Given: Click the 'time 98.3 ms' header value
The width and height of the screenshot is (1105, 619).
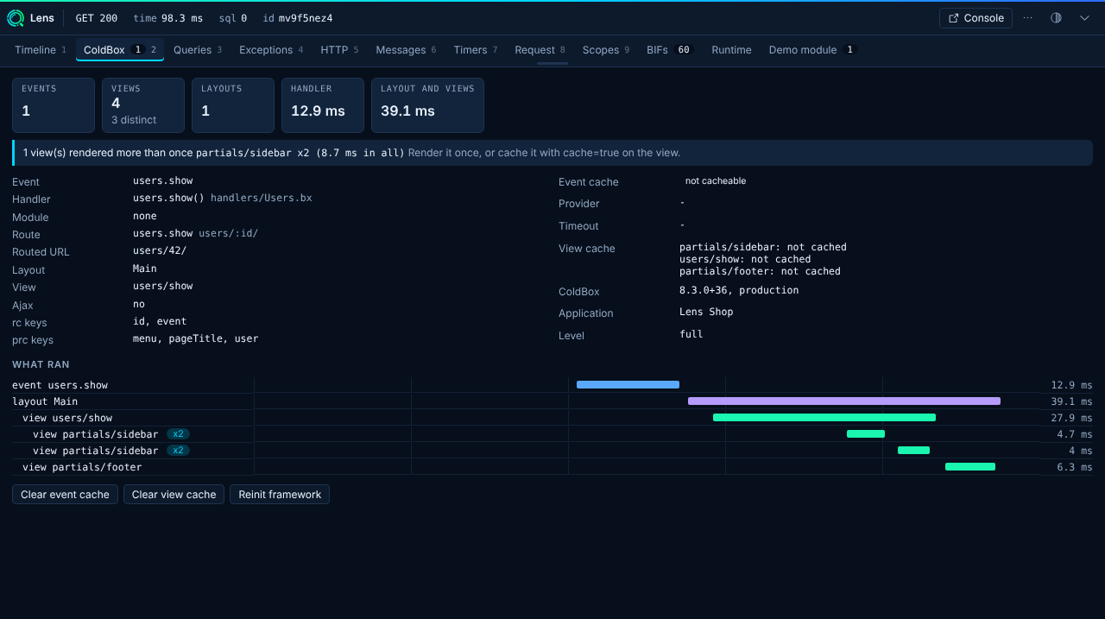Looking at the screenshot, I should click(170, 18).
